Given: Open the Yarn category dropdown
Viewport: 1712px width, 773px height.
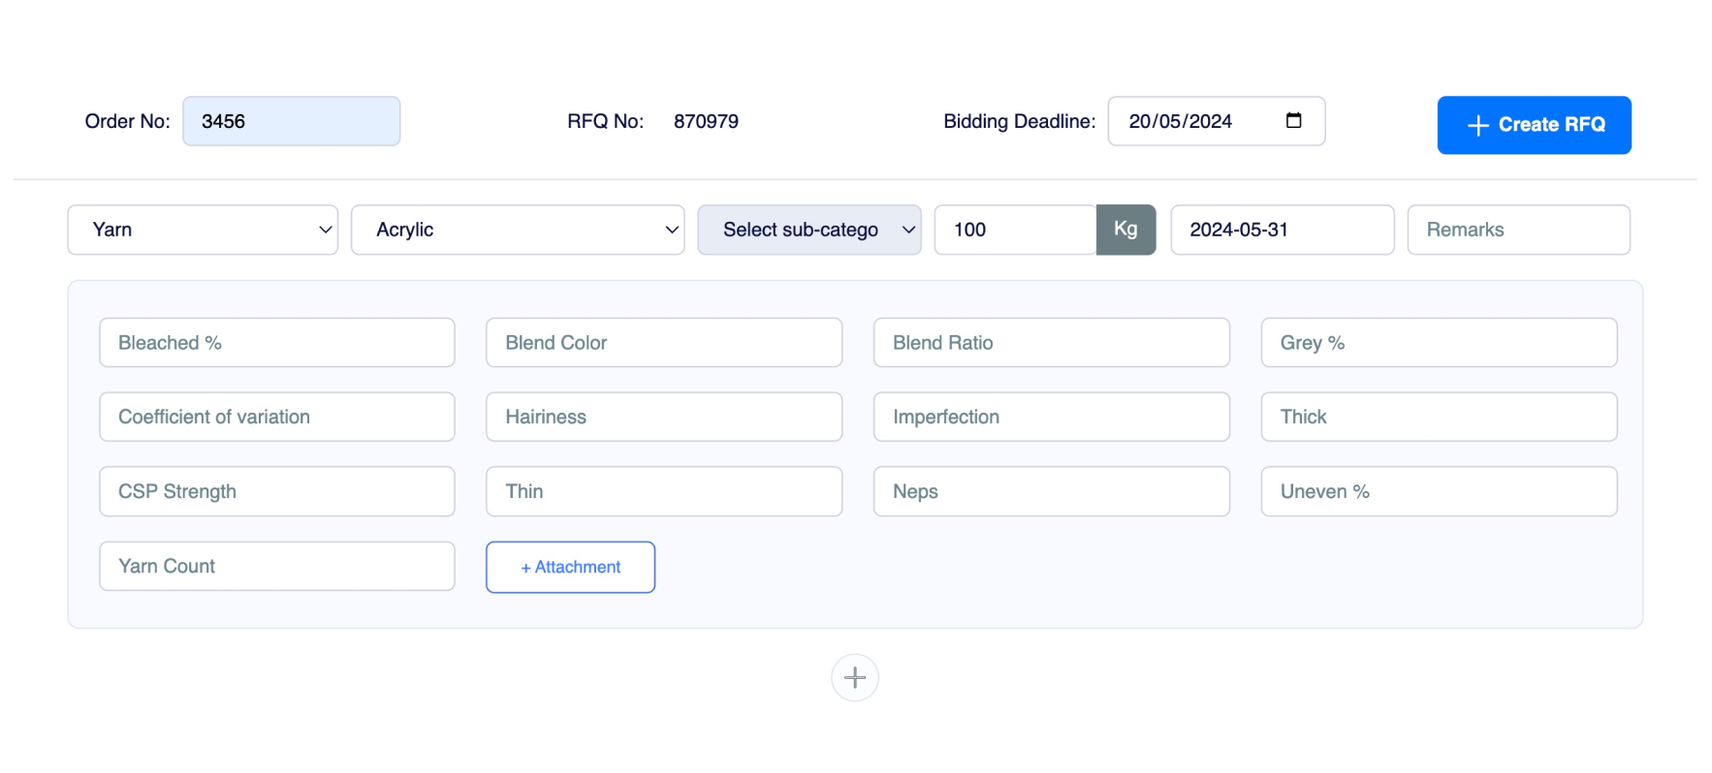Looking at the screenshot, I should (203, 230).
